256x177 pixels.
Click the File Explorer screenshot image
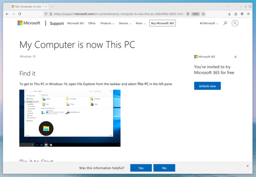click(70, 118)
